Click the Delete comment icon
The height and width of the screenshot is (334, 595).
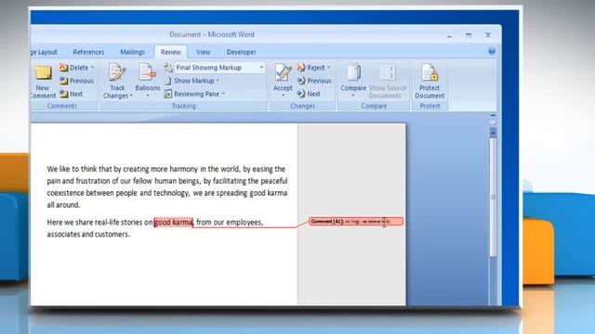coord(64,68)
